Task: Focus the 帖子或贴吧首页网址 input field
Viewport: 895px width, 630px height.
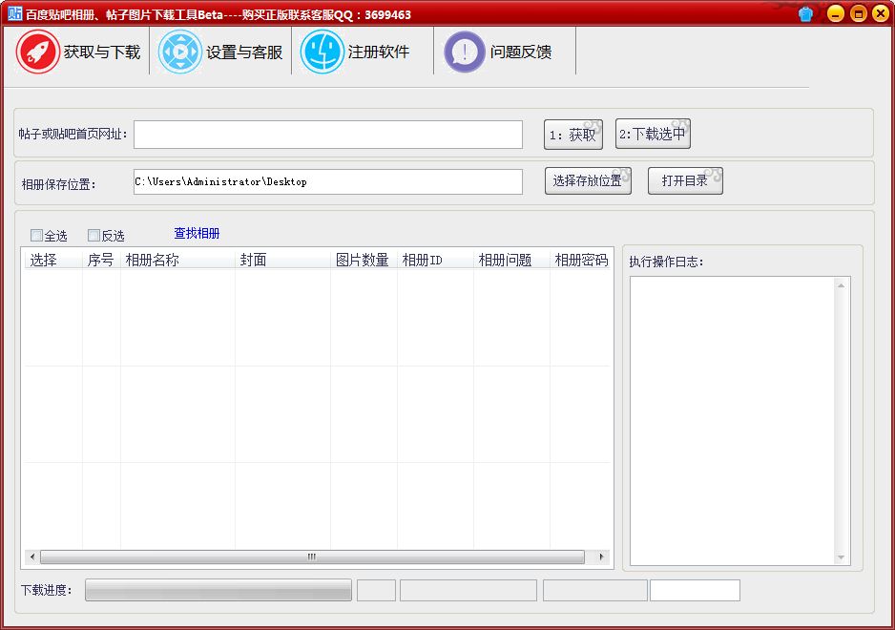Action: point(327,135)
